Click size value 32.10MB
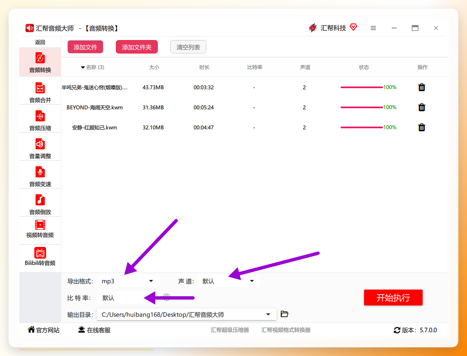467x356 pixels. click(153, 127)
